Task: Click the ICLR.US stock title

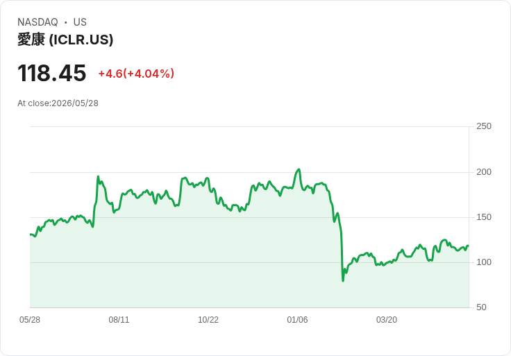Action: 65,40
